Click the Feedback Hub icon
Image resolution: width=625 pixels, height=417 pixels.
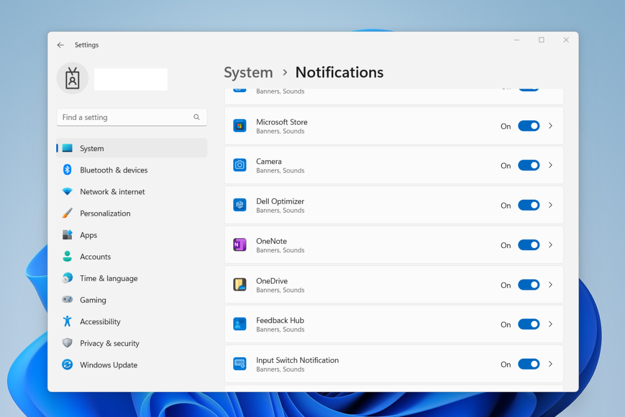pyautogui.click(x=240, y=324)
